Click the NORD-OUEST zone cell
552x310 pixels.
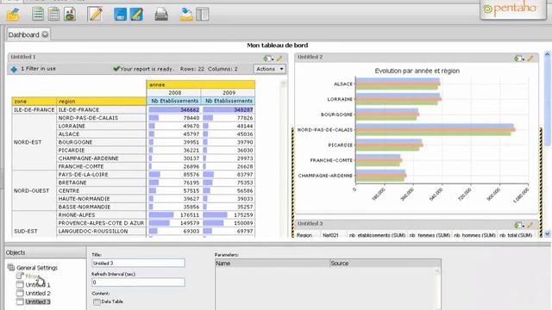pyautogui.click(x=34, y=190)
